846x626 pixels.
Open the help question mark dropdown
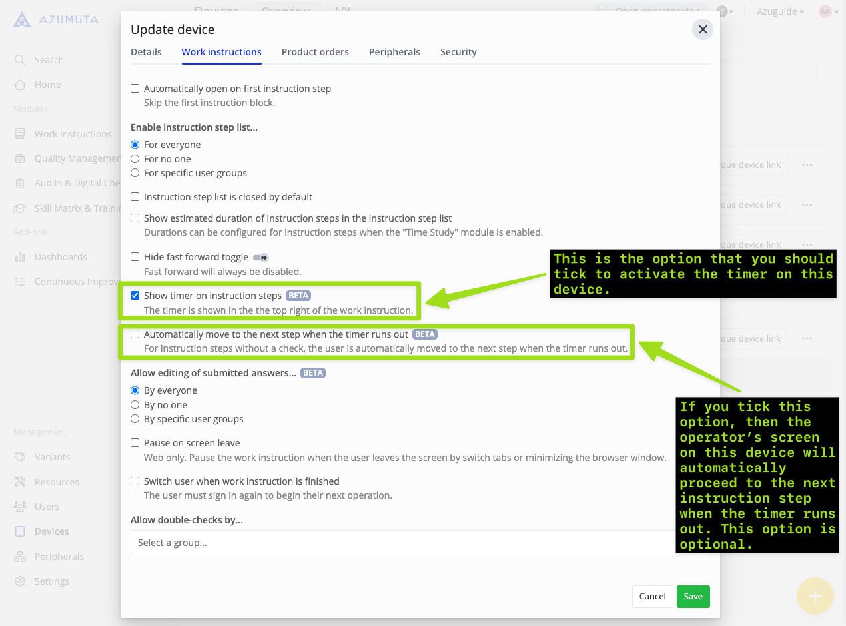724,11
